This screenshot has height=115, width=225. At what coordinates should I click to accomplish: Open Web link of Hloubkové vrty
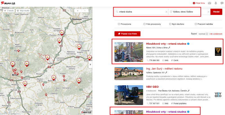166,60
